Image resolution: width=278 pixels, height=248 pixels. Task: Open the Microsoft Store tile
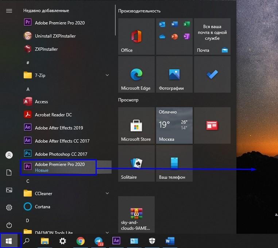(x=136, y=125)
